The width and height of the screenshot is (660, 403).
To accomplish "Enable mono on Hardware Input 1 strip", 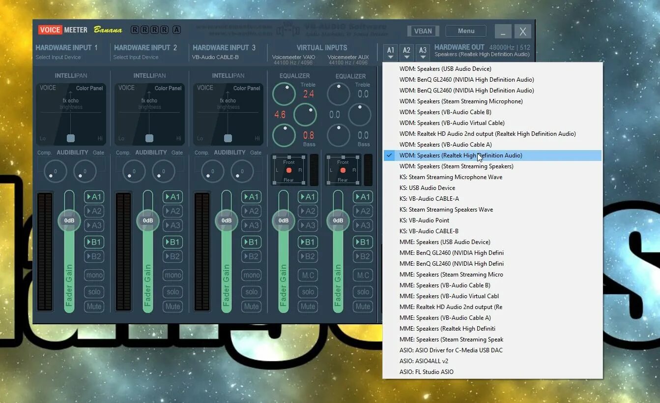I will tap(94, 276).
